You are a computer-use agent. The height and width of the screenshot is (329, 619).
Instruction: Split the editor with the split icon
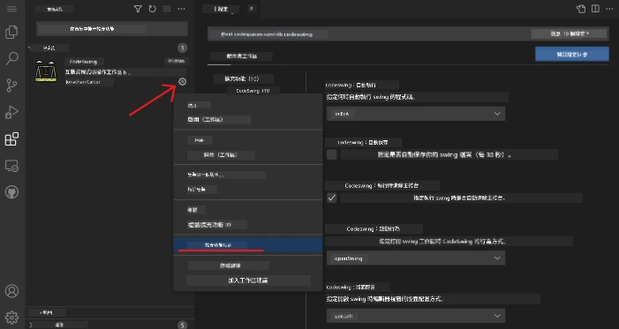tap(595, 9)
